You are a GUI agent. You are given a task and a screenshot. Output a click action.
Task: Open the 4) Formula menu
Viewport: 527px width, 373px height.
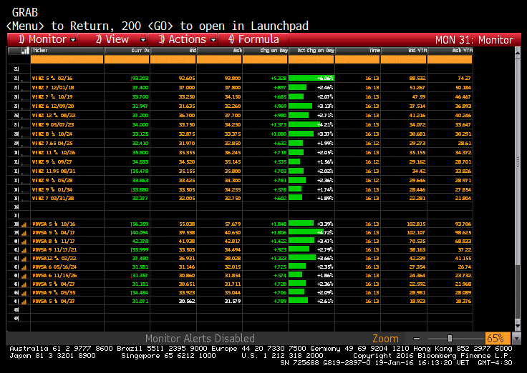tap(253, 39)
